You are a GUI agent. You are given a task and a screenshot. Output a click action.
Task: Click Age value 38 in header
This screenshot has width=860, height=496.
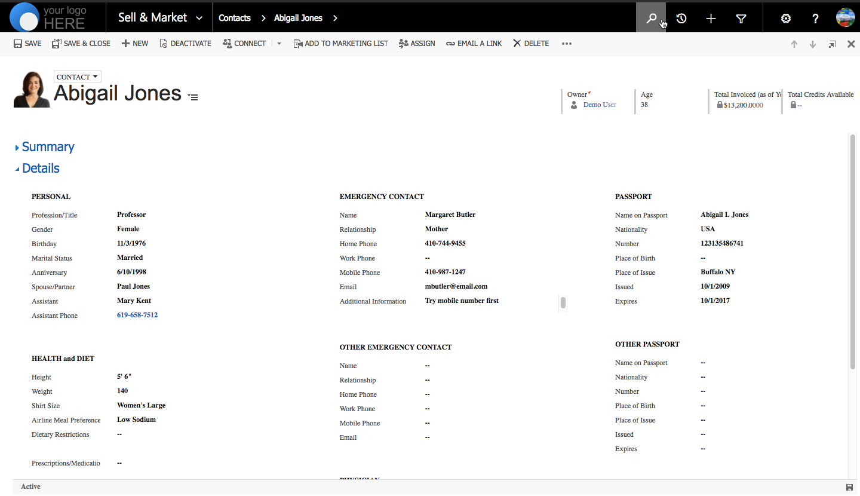(x=644, y=105)
